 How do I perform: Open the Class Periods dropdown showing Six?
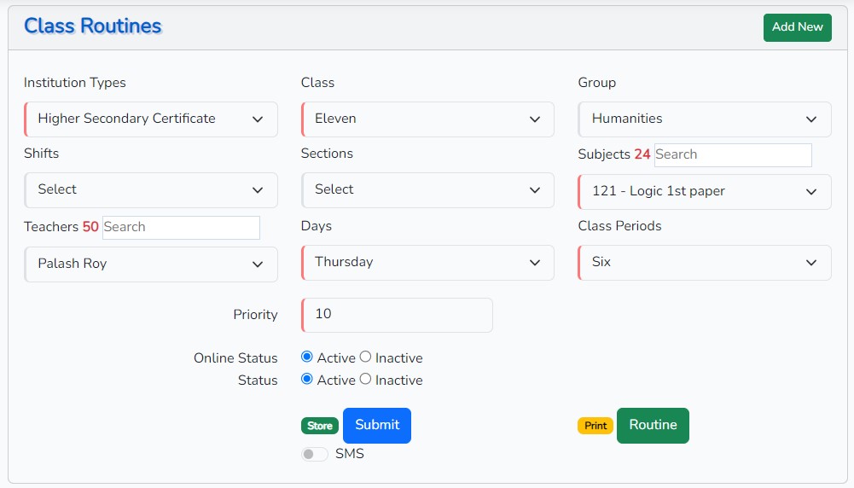[x=704, y=263]
